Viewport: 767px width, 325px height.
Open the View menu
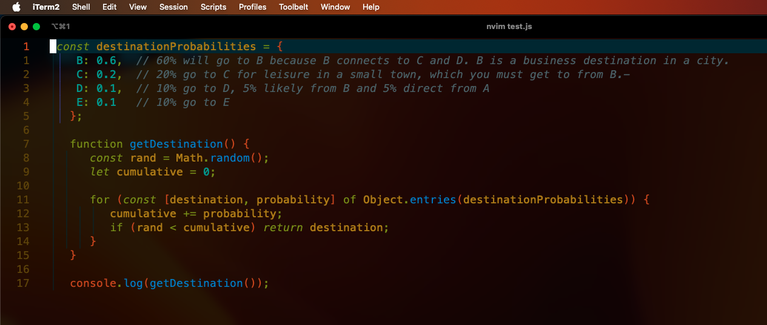138,7
